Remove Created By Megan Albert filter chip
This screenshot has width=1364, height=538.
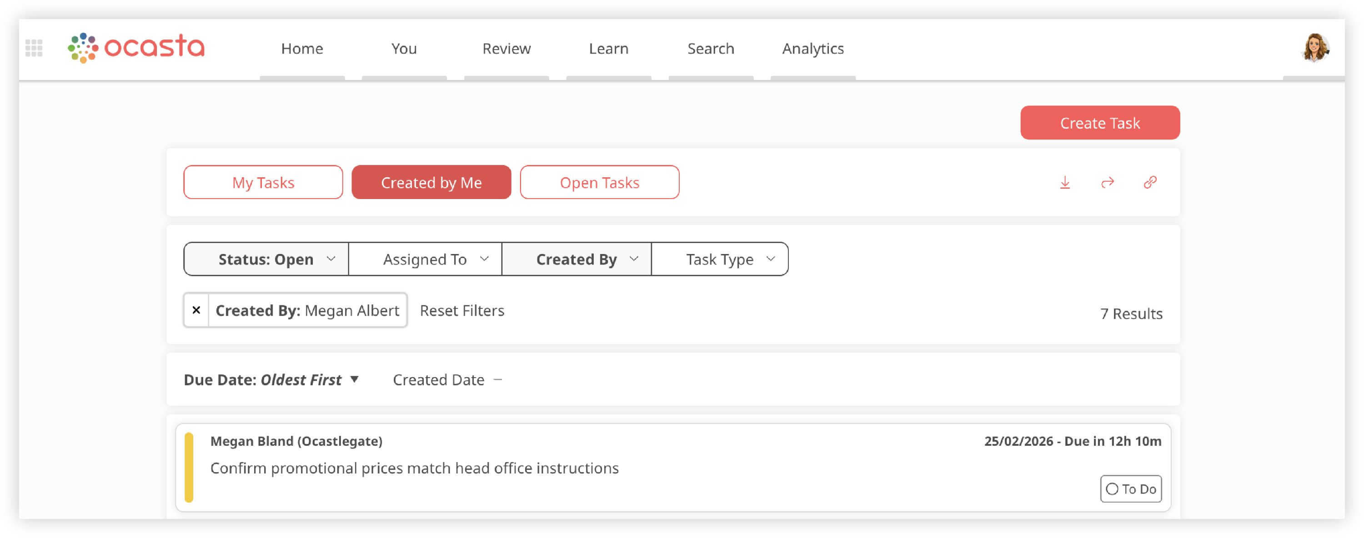coord(196,310)
